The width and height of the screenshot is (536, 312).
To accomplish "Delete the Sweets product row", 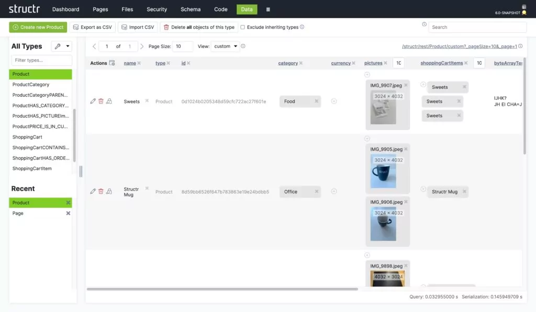I will coord(101,101).
